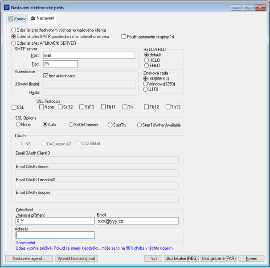Open the Zpráva tab

click(x=17, y=18)
